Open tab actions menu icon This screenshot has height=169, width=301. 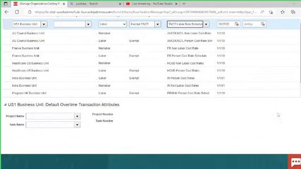click(x=6, y=4)
